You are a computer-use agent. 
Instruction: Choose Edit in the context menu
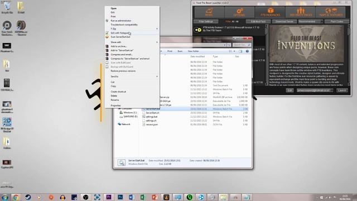point(113,12)
